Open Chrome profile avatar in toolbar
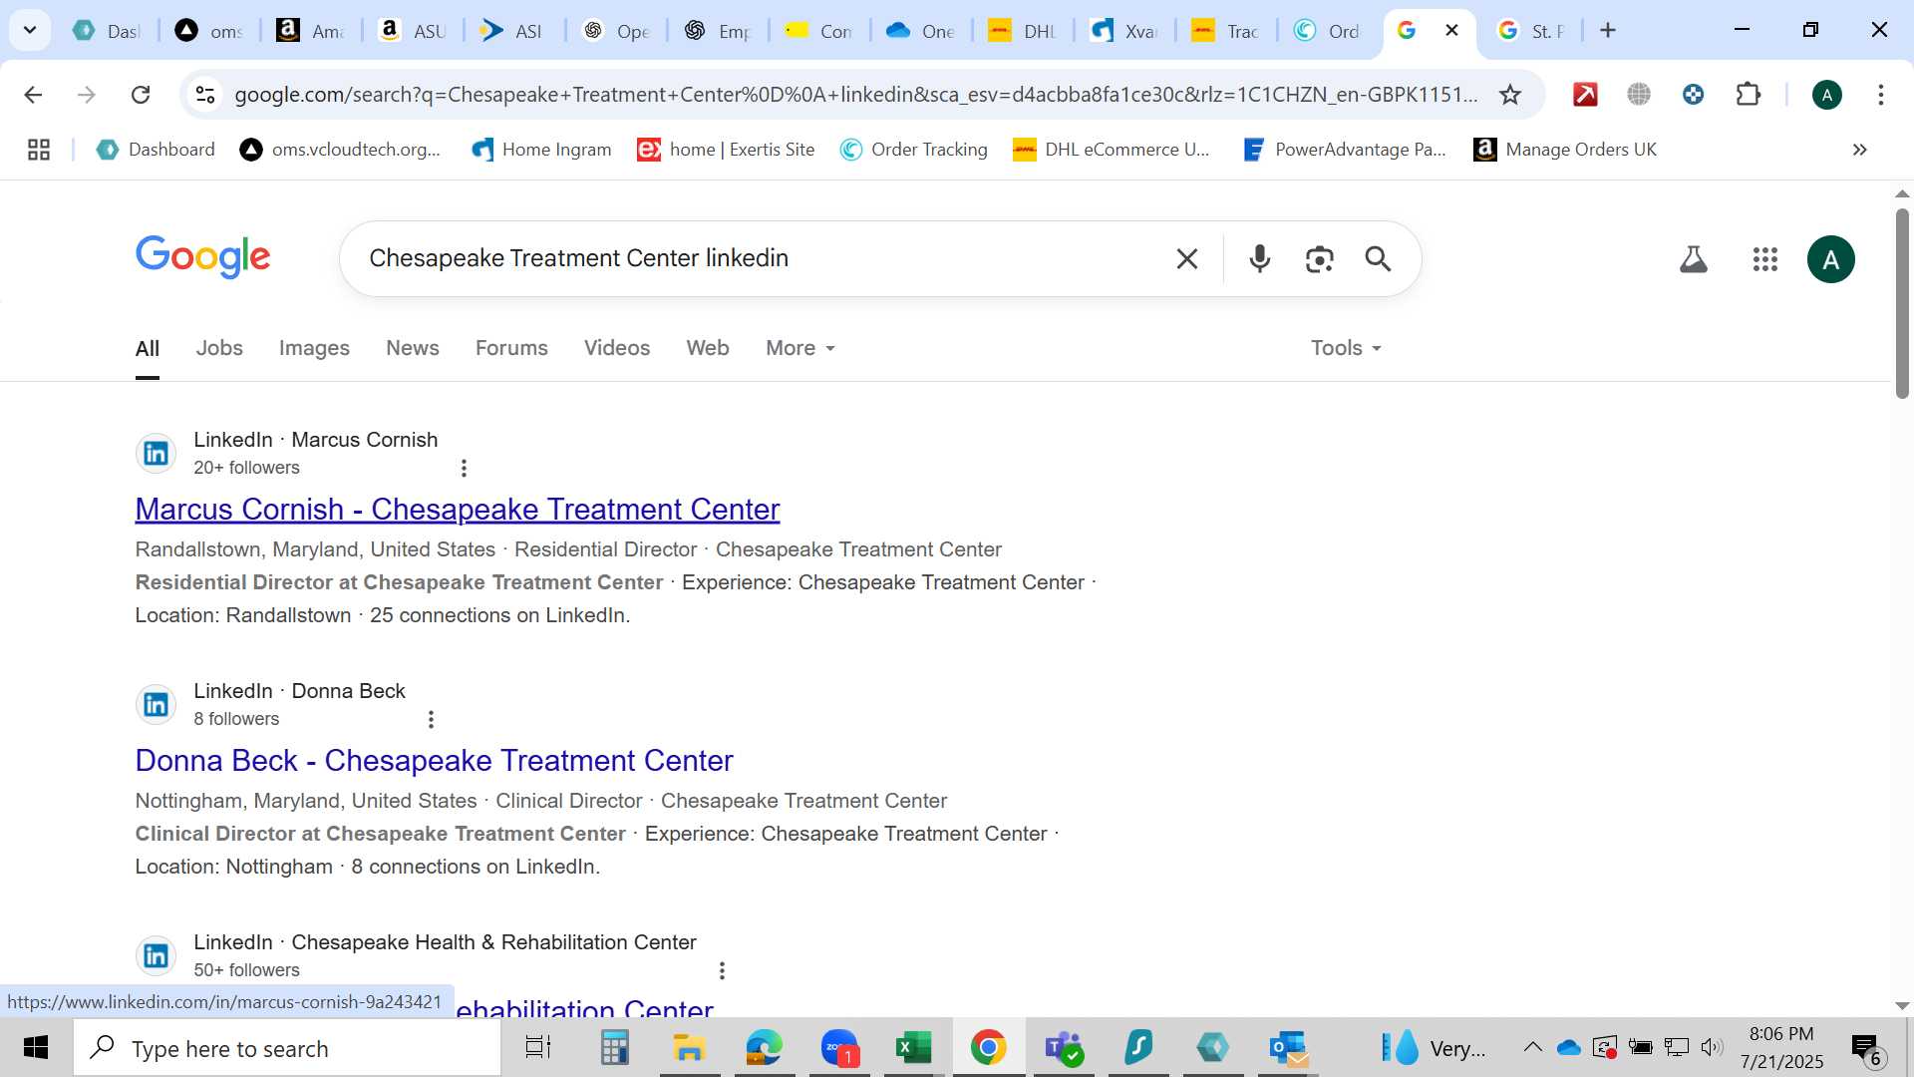This screenshot has height=1077, width=1914. pyautogui.click(x=1826, y=95)
